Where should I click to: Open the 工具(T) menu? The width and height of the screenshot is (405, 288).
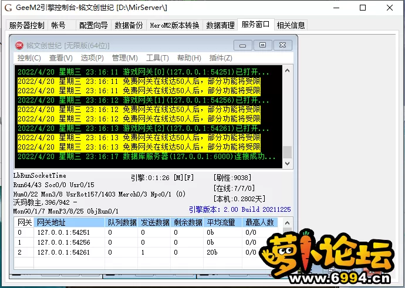pos(157,58)
